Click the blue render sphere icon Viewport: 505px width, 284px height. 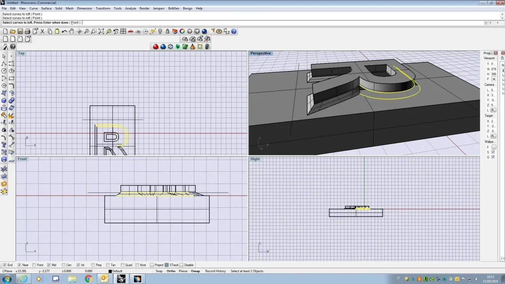point(204,31)
